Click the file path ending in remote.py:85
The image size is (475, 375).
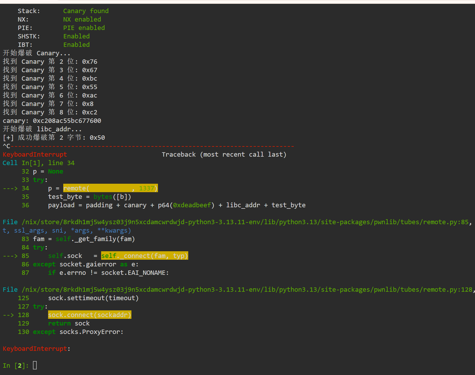[245, 222]
